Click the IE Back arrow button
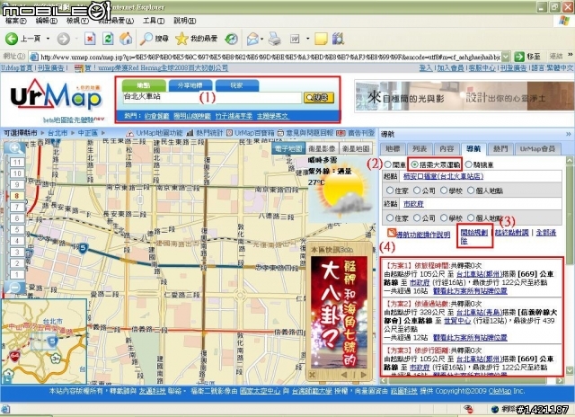The width and height of the screenshot is (575, 417). pos(12,39)
